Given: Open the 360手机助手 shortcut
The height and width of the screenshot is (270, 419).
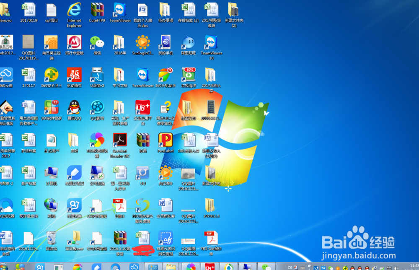Looking at the screenshot, I should coord(166,78).
